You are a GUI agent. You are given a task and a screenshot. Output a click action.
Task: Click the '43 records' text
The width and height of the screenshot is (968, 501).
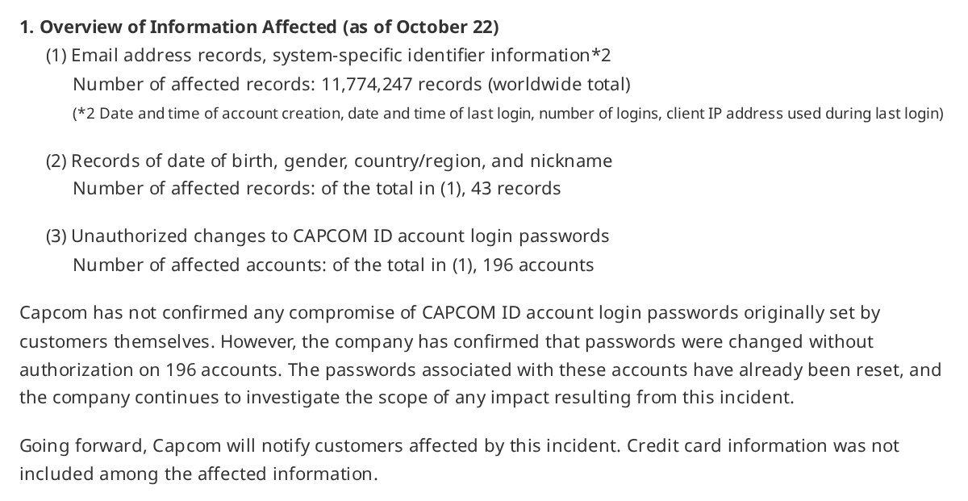515,189
